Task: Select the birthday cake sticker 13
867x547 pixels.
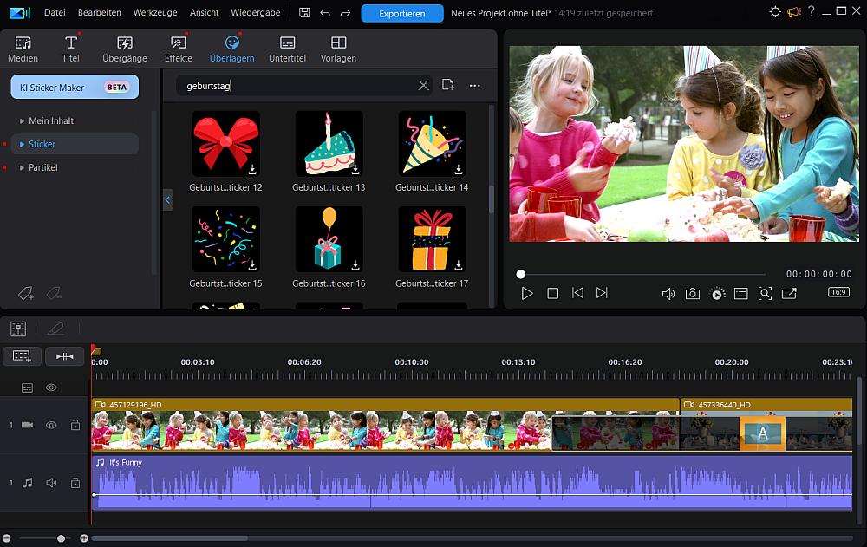Action: coord(329,144)
